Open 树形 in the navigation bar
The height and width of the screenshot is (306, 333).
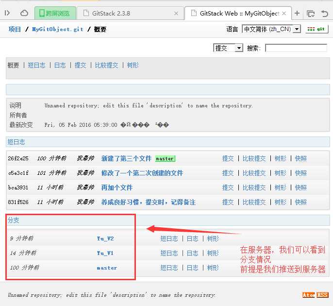[133, 65]
